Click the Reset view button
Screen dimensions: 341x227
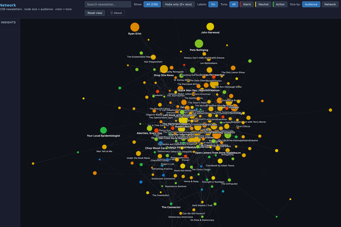tap(95, 13)
